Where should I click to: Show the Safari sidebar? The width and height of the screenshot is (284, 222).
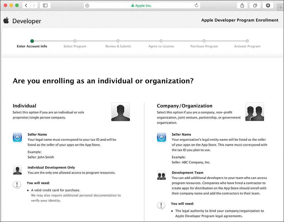click(45, 5)
